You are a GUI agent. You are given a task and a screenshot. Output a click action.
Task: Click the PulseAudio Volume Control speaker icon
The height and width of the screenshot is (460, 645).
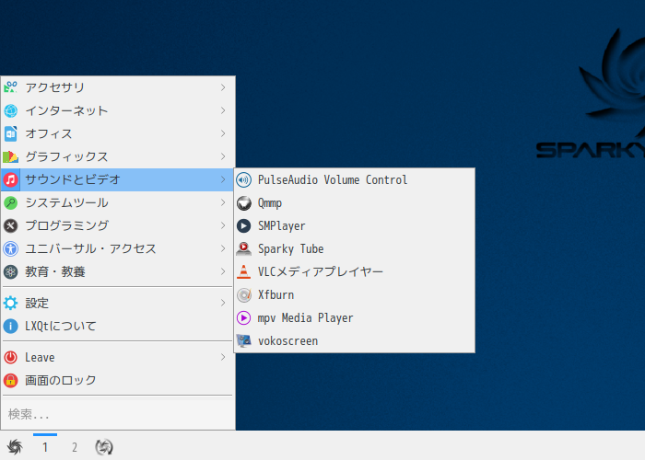244,180
